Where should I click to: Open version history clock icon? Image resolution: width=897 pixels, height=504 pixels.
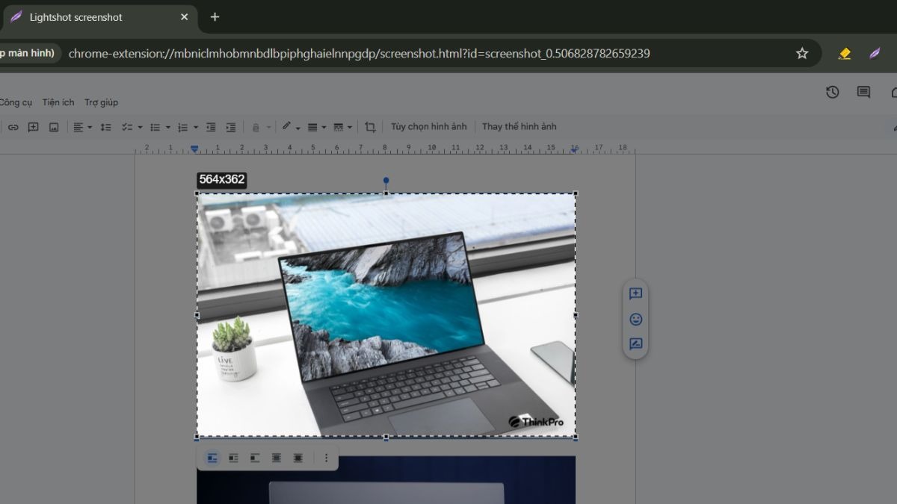coord(832,92)
